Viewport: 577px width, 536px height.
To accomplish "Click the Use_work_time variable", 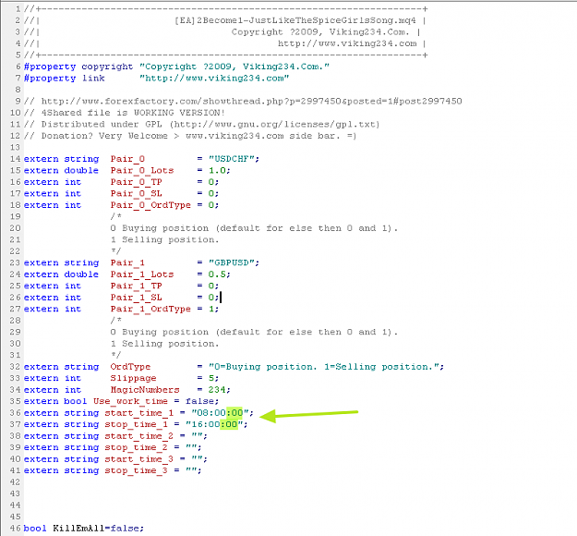I will point(130,401).
